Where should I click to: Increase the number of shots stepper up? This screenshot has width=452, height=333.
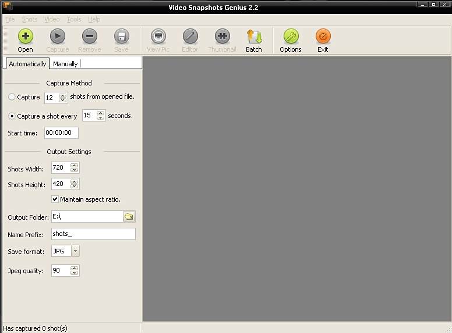tap(62, 95)
